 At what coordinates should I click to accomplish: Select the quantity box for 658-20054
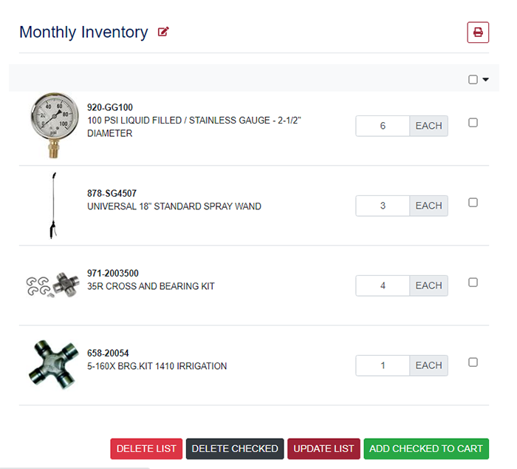coord(383,365)
